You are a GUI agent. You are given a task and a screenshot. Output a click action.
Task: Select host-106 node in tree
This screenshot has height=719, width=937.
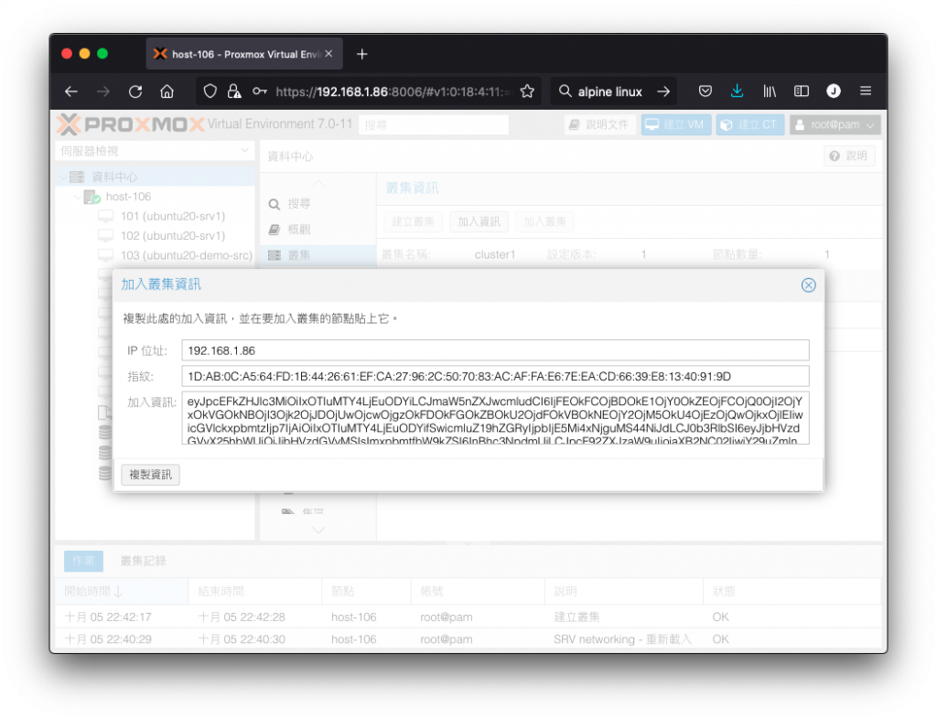(x=128, y=197)
